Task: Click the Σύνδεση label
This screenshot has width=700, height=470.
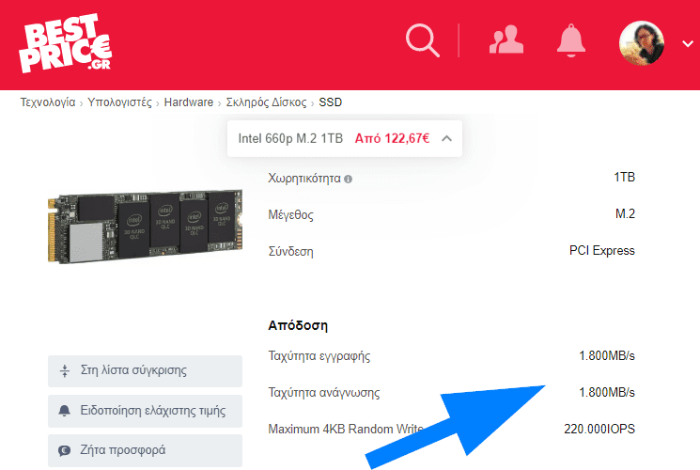Action: coord(290,252)
